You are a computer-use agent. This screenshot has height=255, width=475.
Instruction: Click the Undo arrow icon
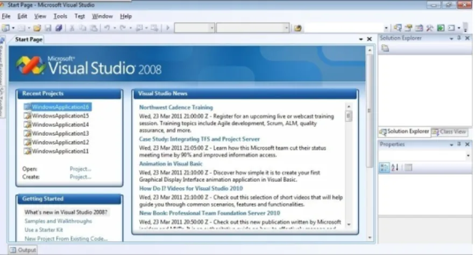[107, 28]
